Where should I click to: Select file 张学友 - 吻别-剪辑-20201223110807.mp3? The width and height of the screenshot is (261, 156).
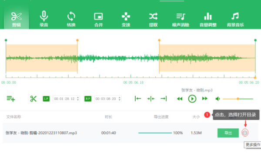click(x=41, y=133)
